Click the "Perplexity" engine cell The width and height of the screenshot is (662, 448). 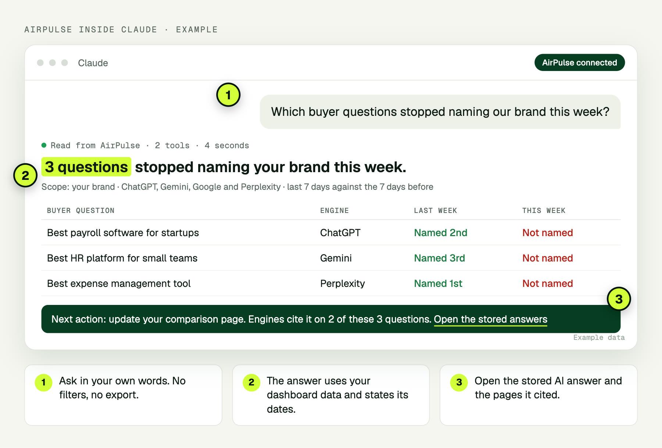point(342,284)
